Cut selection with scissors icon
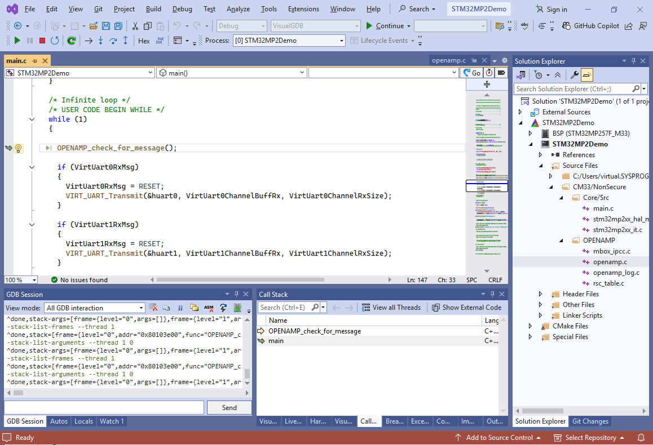Viewport: 653px width, 445px height. click(x=135, y=26)
